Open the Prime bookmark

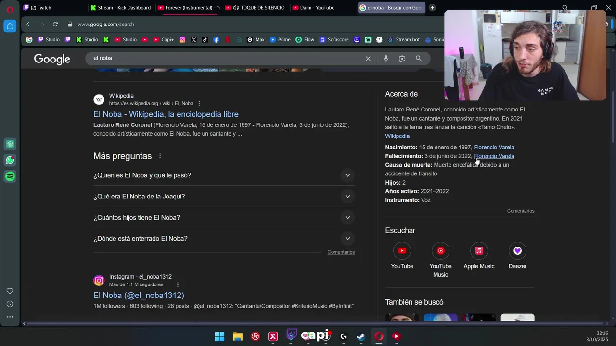click(x=280, y=40)
